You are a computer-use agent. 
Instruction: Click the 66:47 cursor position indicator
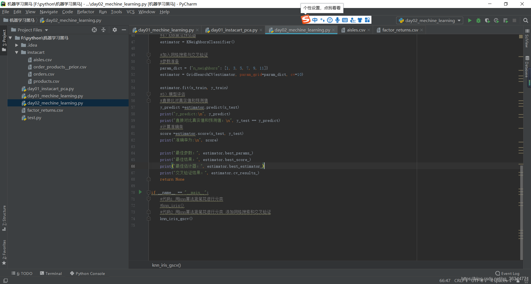(x=445, y=281)
